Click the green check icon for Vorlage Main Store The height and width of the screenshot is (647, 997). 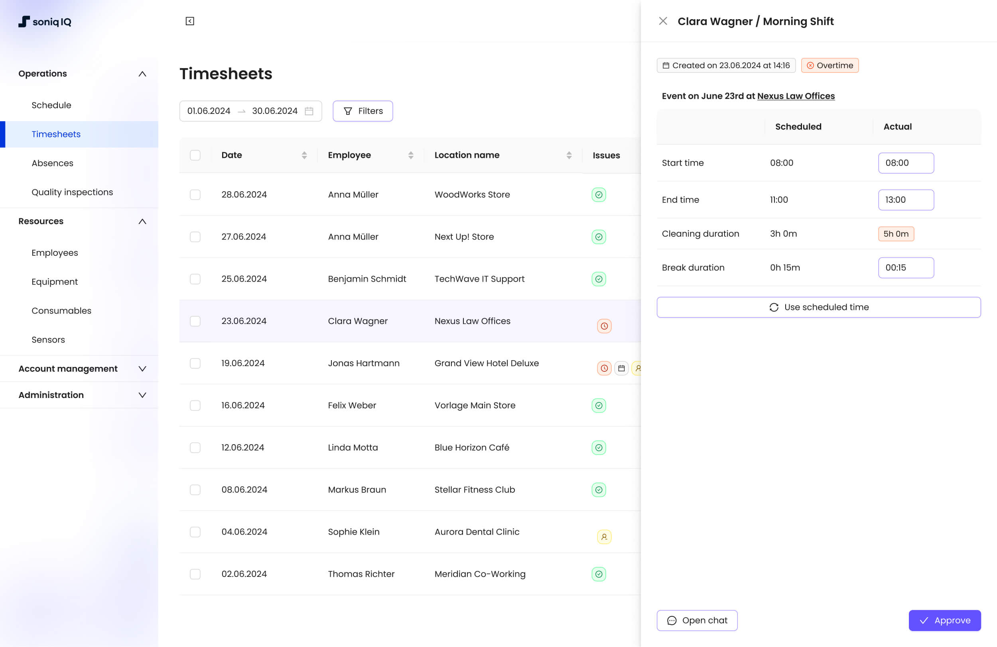599,406
